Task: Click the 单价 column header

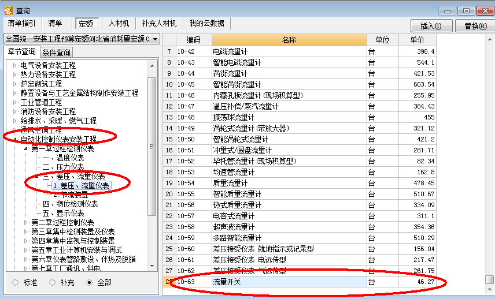Action: [418, 40]
